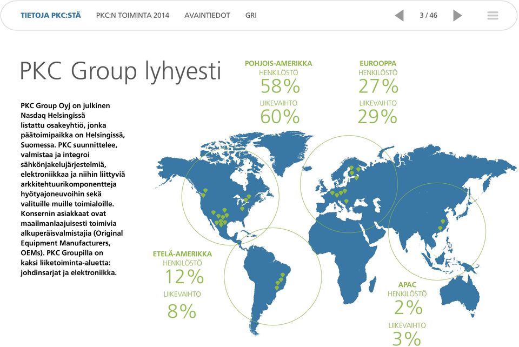Select the ETELÄ-AMERIKKA region label

click(x=182, y=254)
